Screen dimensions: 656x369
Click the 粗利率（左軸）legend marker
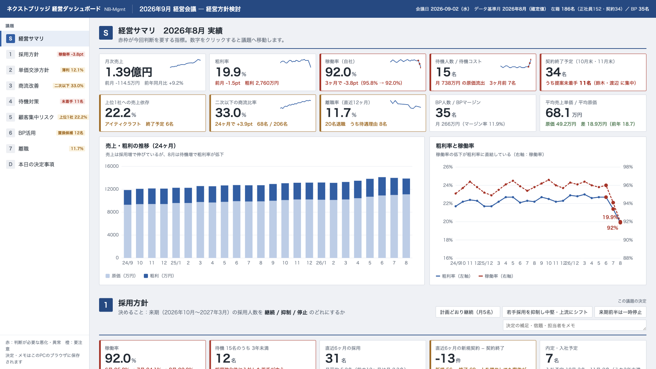(438, 276)
